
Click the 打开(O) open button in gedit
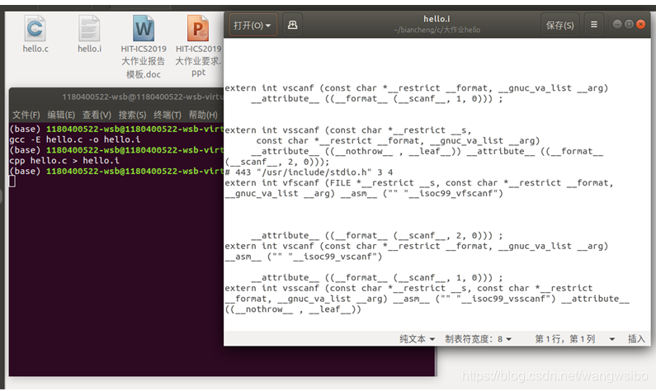[252, 25]
